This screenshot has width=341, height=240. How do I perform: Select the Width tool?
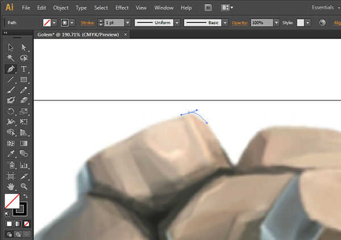coord(10,121)
